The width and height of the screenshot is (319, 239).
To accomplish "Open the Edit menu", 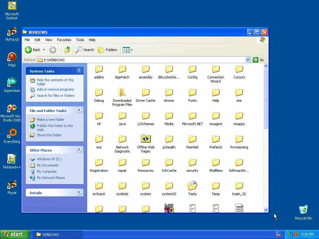I will click(x=37, y=40).
